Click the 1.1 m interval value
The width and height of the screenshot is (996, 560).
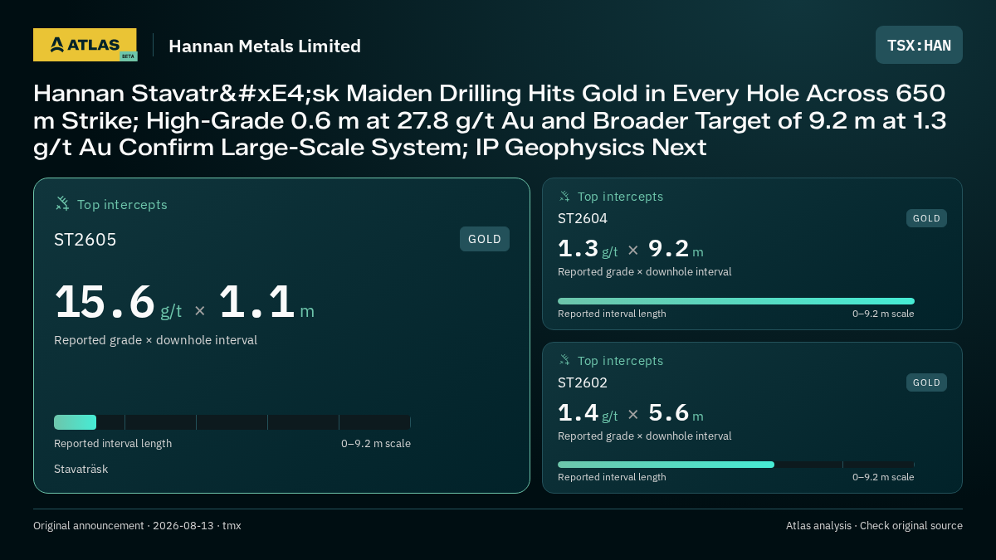tap(266, 303)
